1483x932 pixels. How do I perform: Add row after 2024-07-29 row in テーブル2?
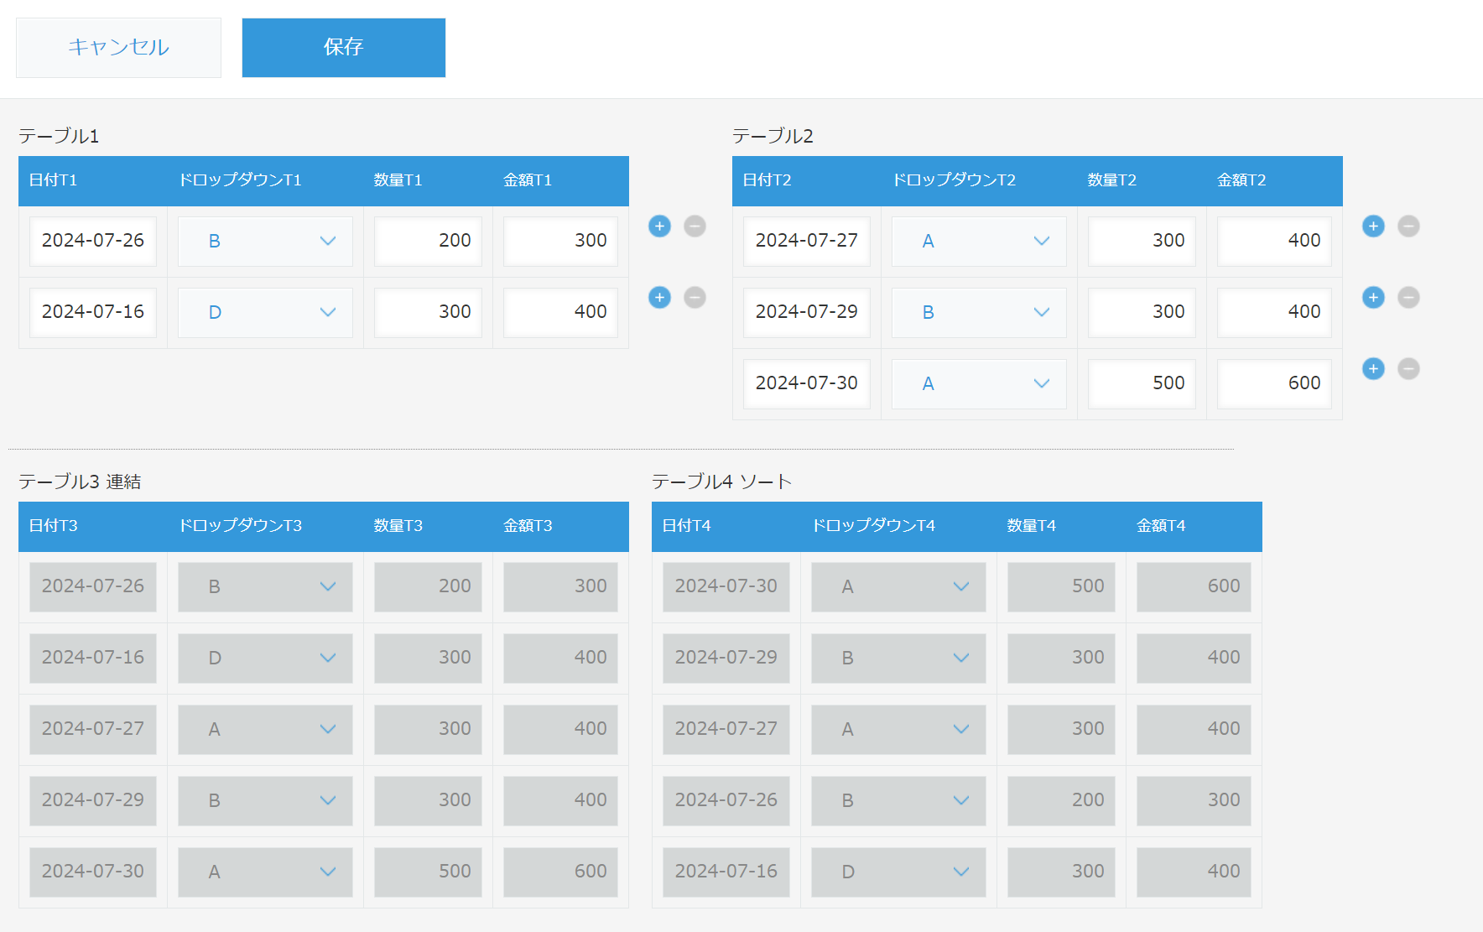(1373, 297)
